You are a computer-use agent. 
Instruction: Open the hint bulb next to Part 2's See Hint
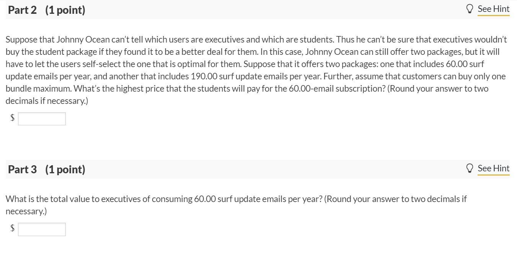tap(470, 8)
